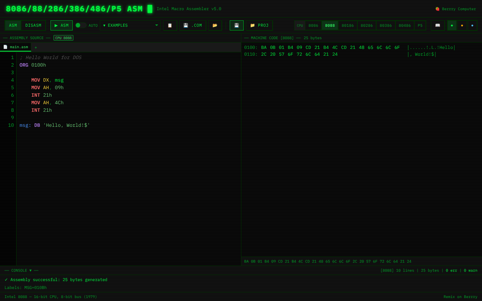Select the amber theme dot
This screenshot has height=301, width=482.
462,26
